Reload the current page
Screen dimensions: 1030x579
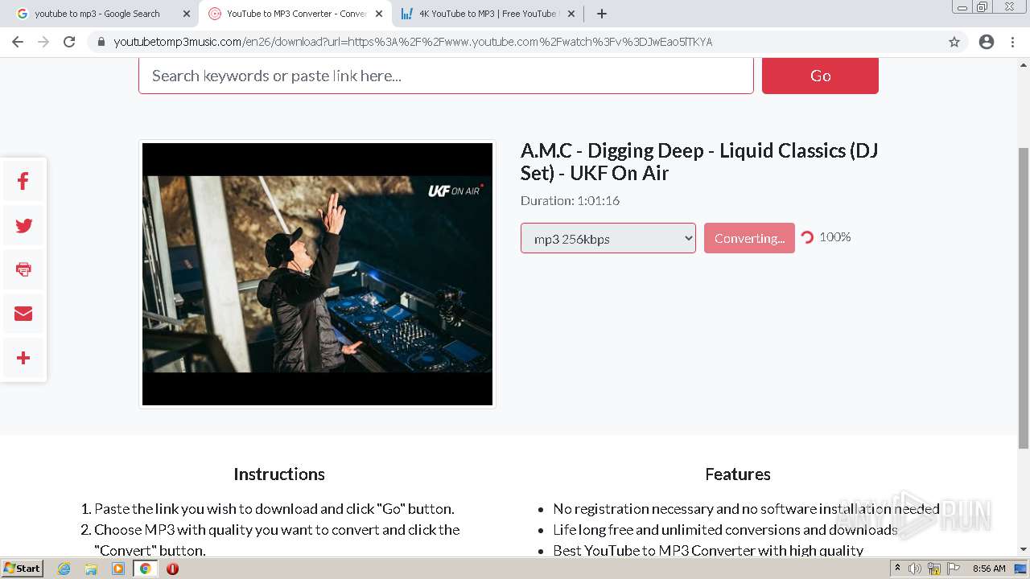[x=69, y=42]
